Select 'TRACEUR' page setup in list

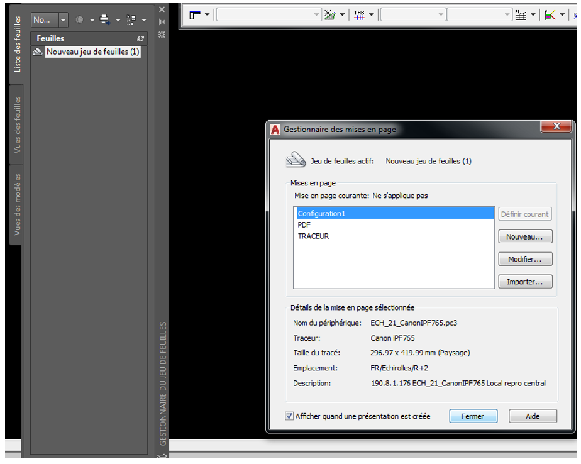tap(313, 236)
